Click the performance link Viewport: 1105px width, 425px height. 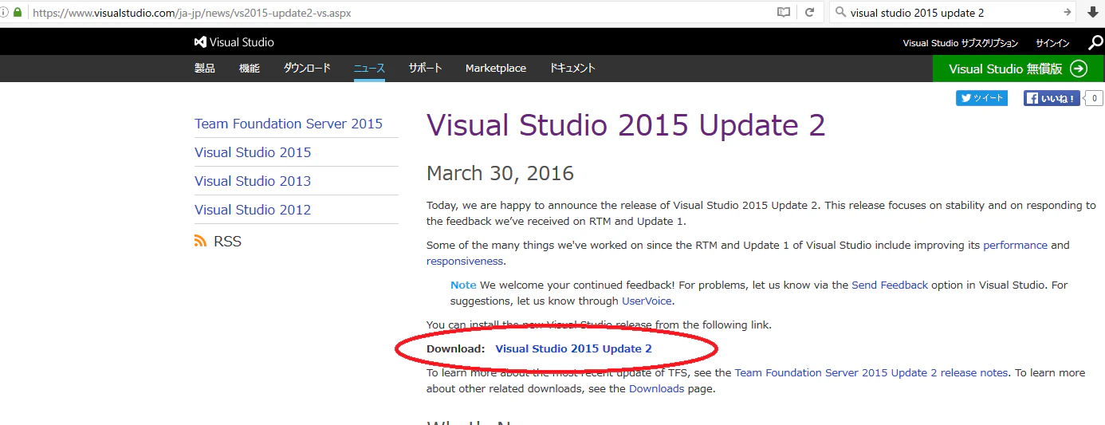(x=1015, y=245)
